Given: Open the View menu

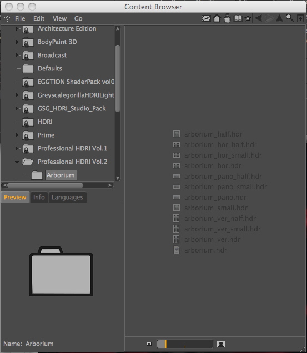Looking at the screenshot, I should pyautogui.click(x=59, y=18).
